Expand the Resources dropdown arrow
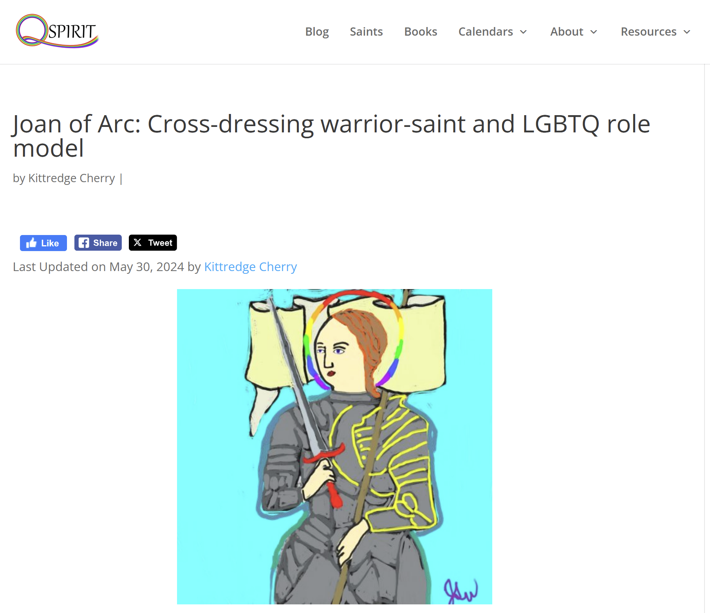This screenshot has height=613, width=710. pyautogui.click(x=687, y=32)
